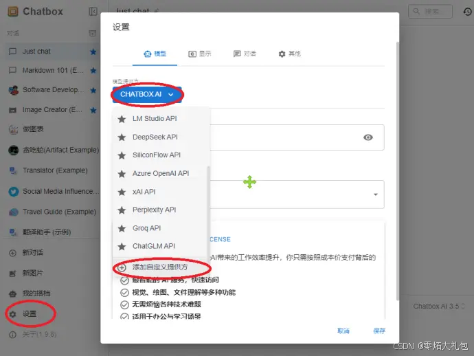Click the 做图表 chart icon
The height and width of the screenshot is (356, 474).
pos(13,129)
